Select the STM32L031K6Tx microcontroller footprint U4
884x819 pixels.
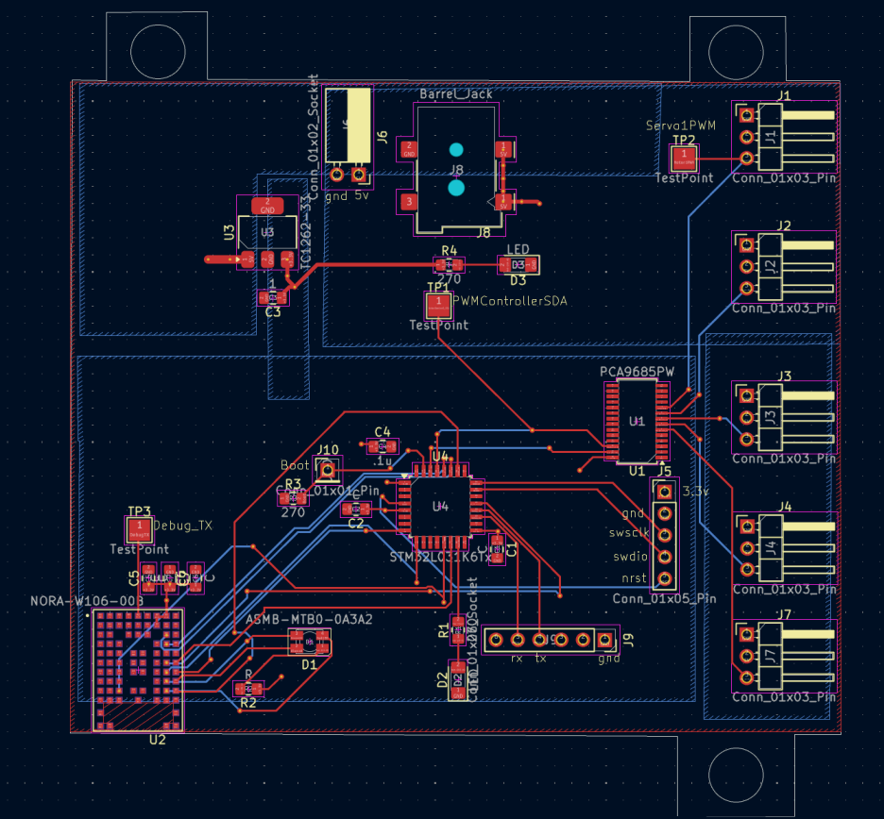tap(439, 507)
